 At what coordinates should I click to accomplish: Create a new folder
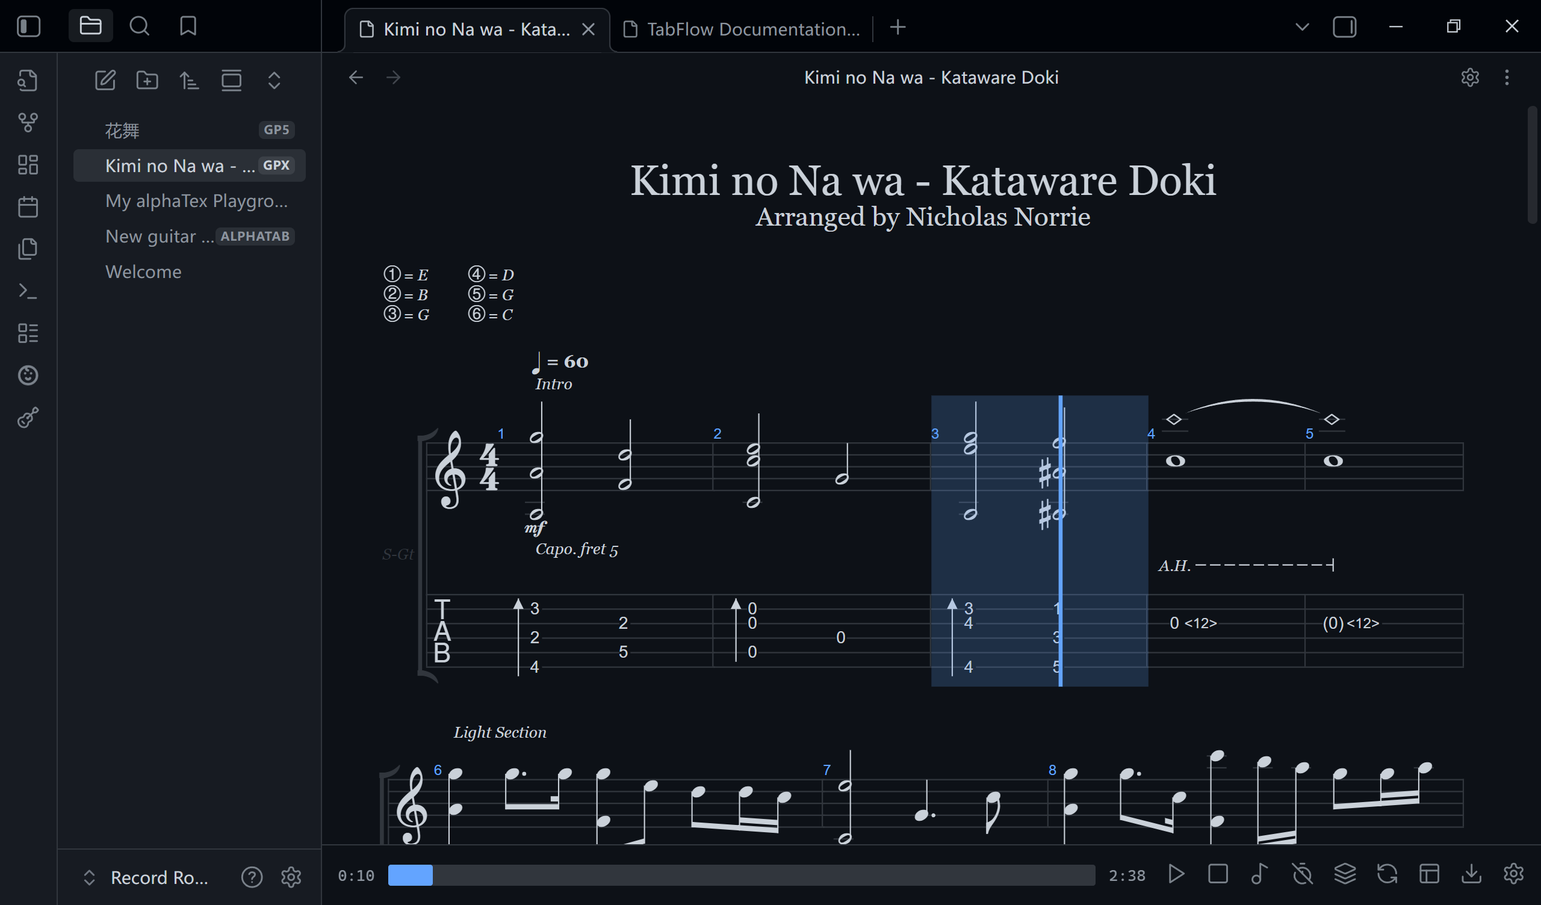click(x=147, y=80)
